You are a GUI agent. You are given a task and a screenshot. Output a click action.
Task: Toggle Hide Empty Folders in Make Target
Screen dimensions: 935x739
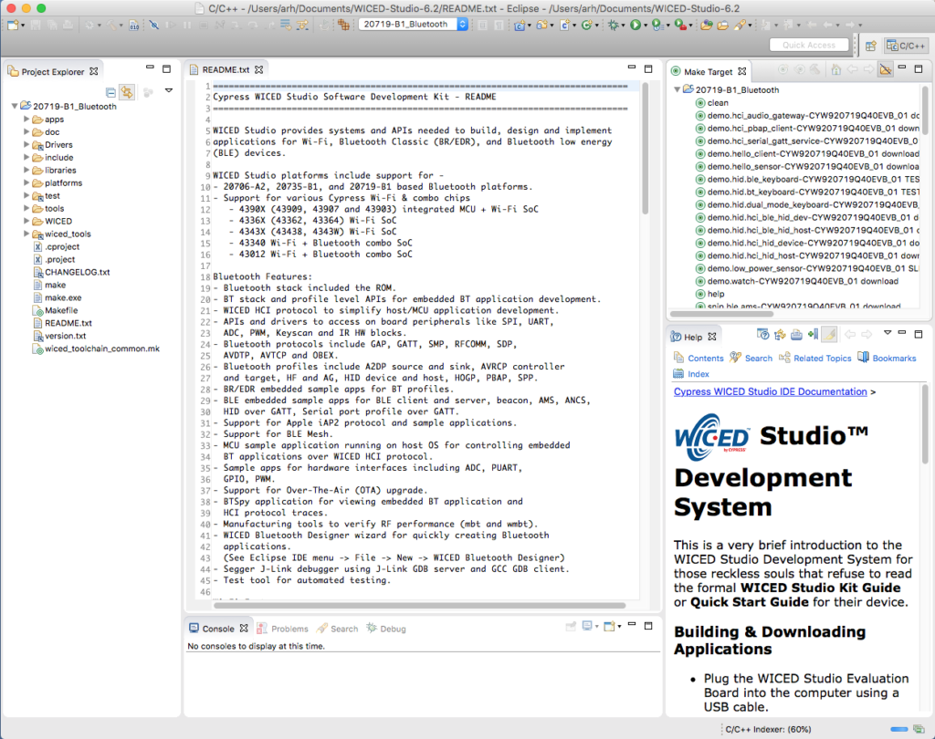[x=886, y=69]
